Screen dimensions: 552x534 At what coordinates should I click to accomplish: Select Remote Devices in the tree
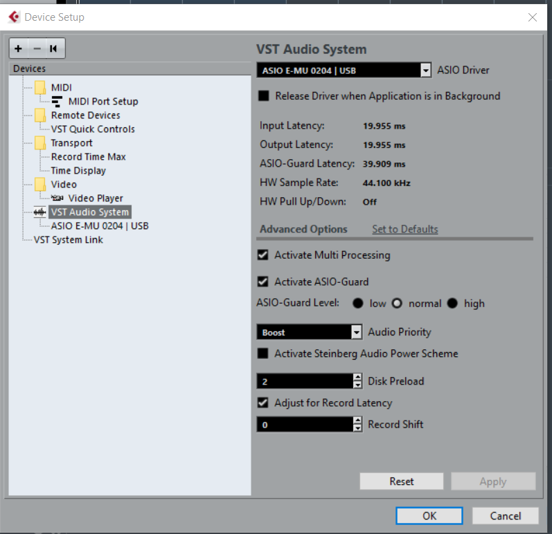[x=86, y=116]
